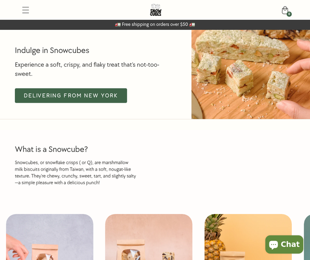This screenshot has width=310, height=260.
Task: Click the free shipping announcement banner
Action: pos(155,24)
